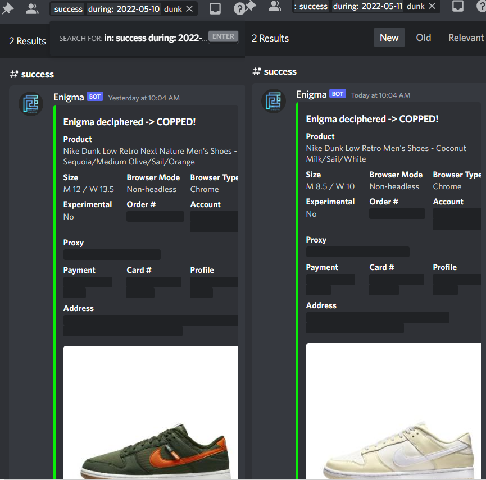486x480 pixels.
Task: Click size value 'M 8.5 / W 10'
Action: coord(330,186)
